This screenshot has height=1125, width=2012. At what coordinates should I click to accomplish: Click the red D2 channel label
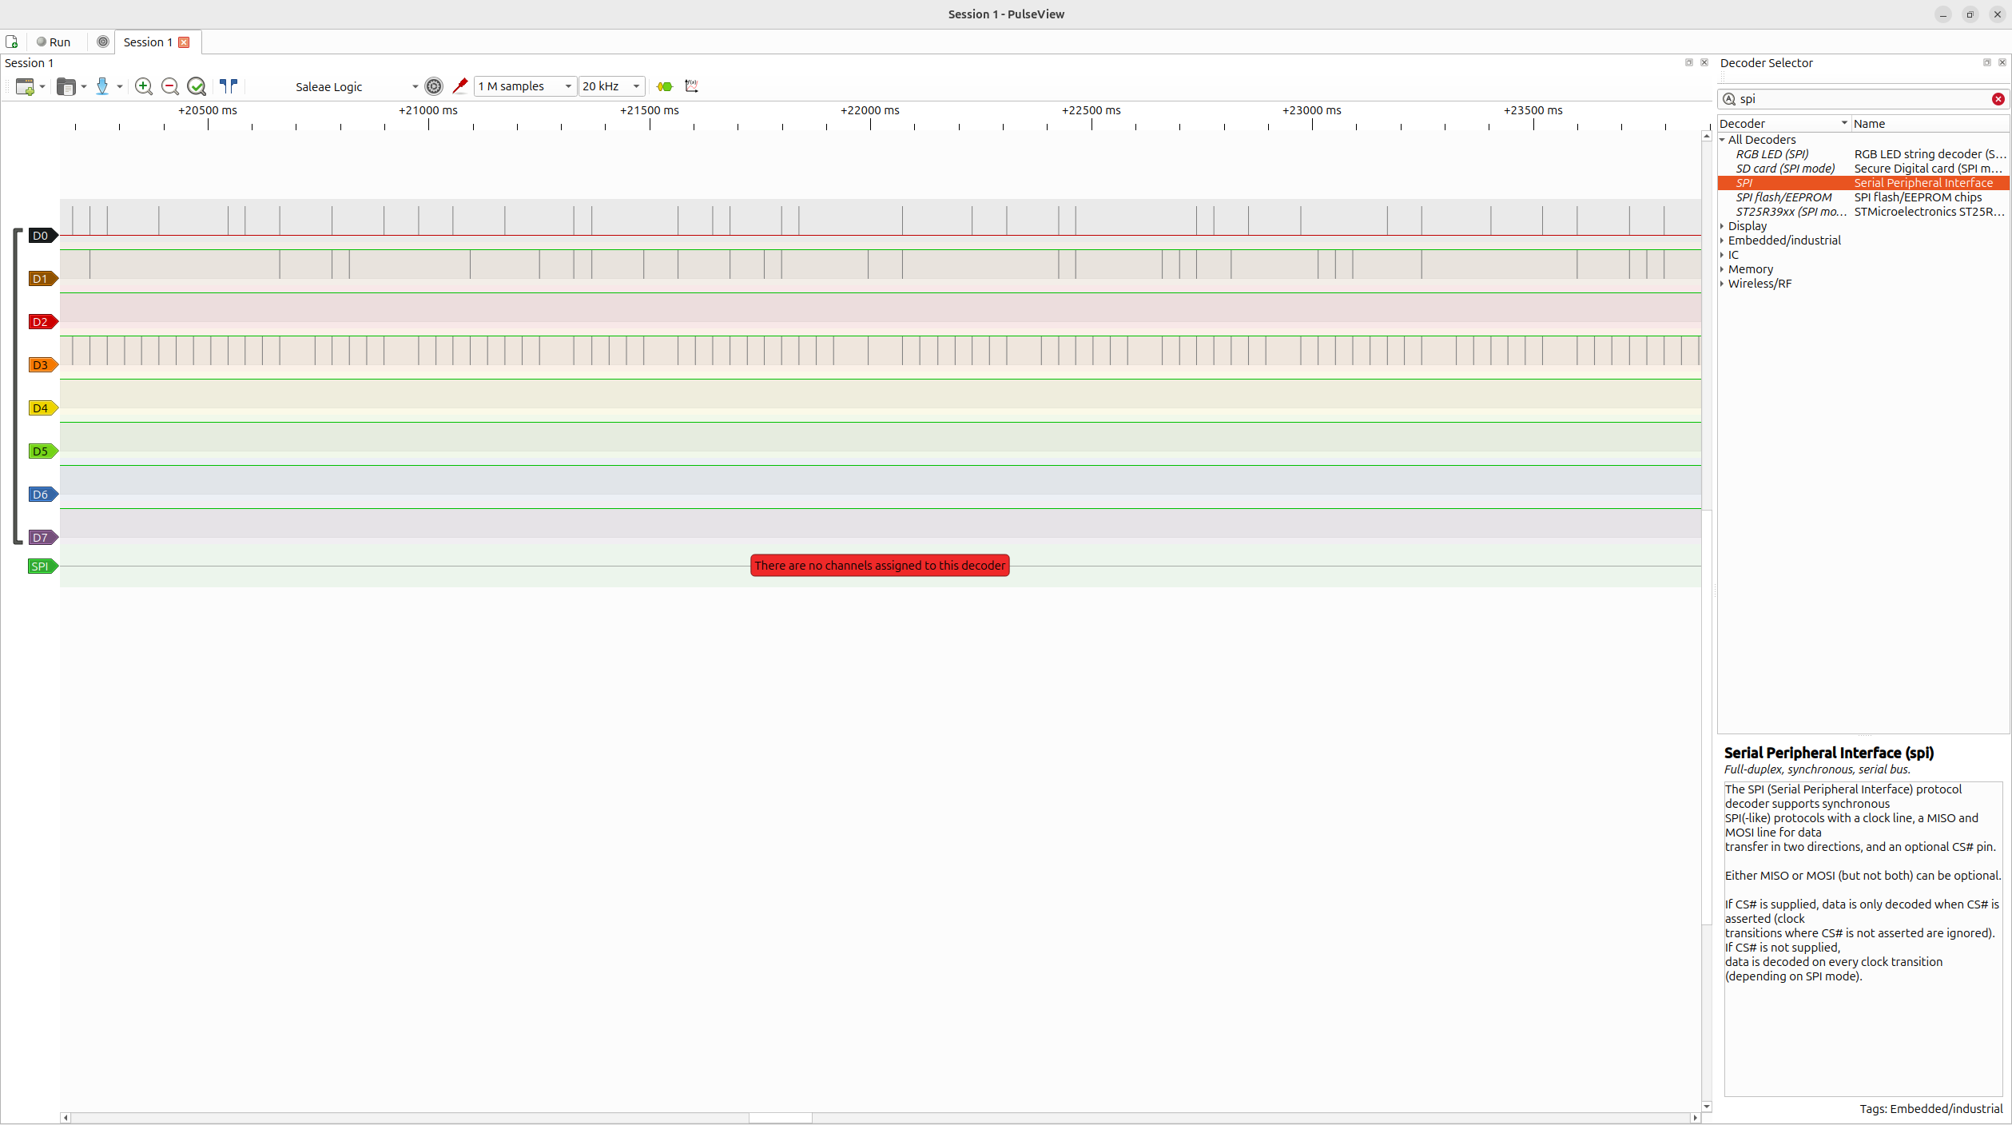[41, 321]
